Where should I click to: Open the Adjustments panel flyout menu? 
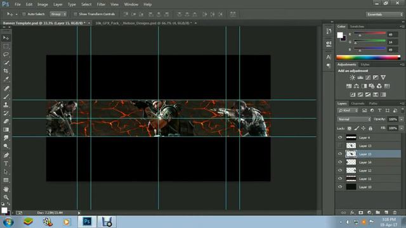402,65
